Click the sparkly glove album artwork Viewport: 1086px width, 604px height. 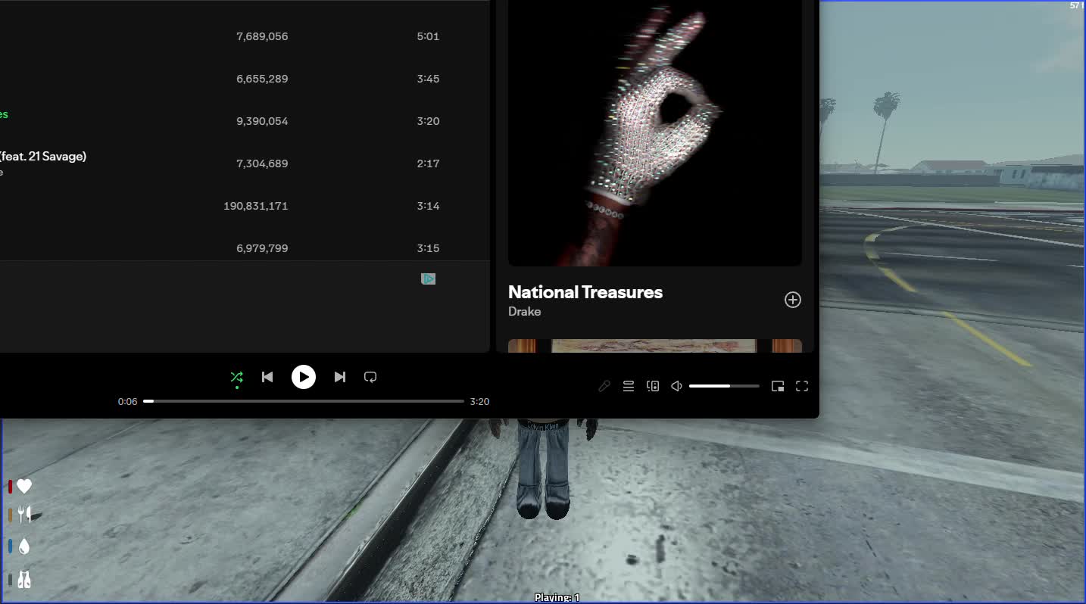pos(655,133)
